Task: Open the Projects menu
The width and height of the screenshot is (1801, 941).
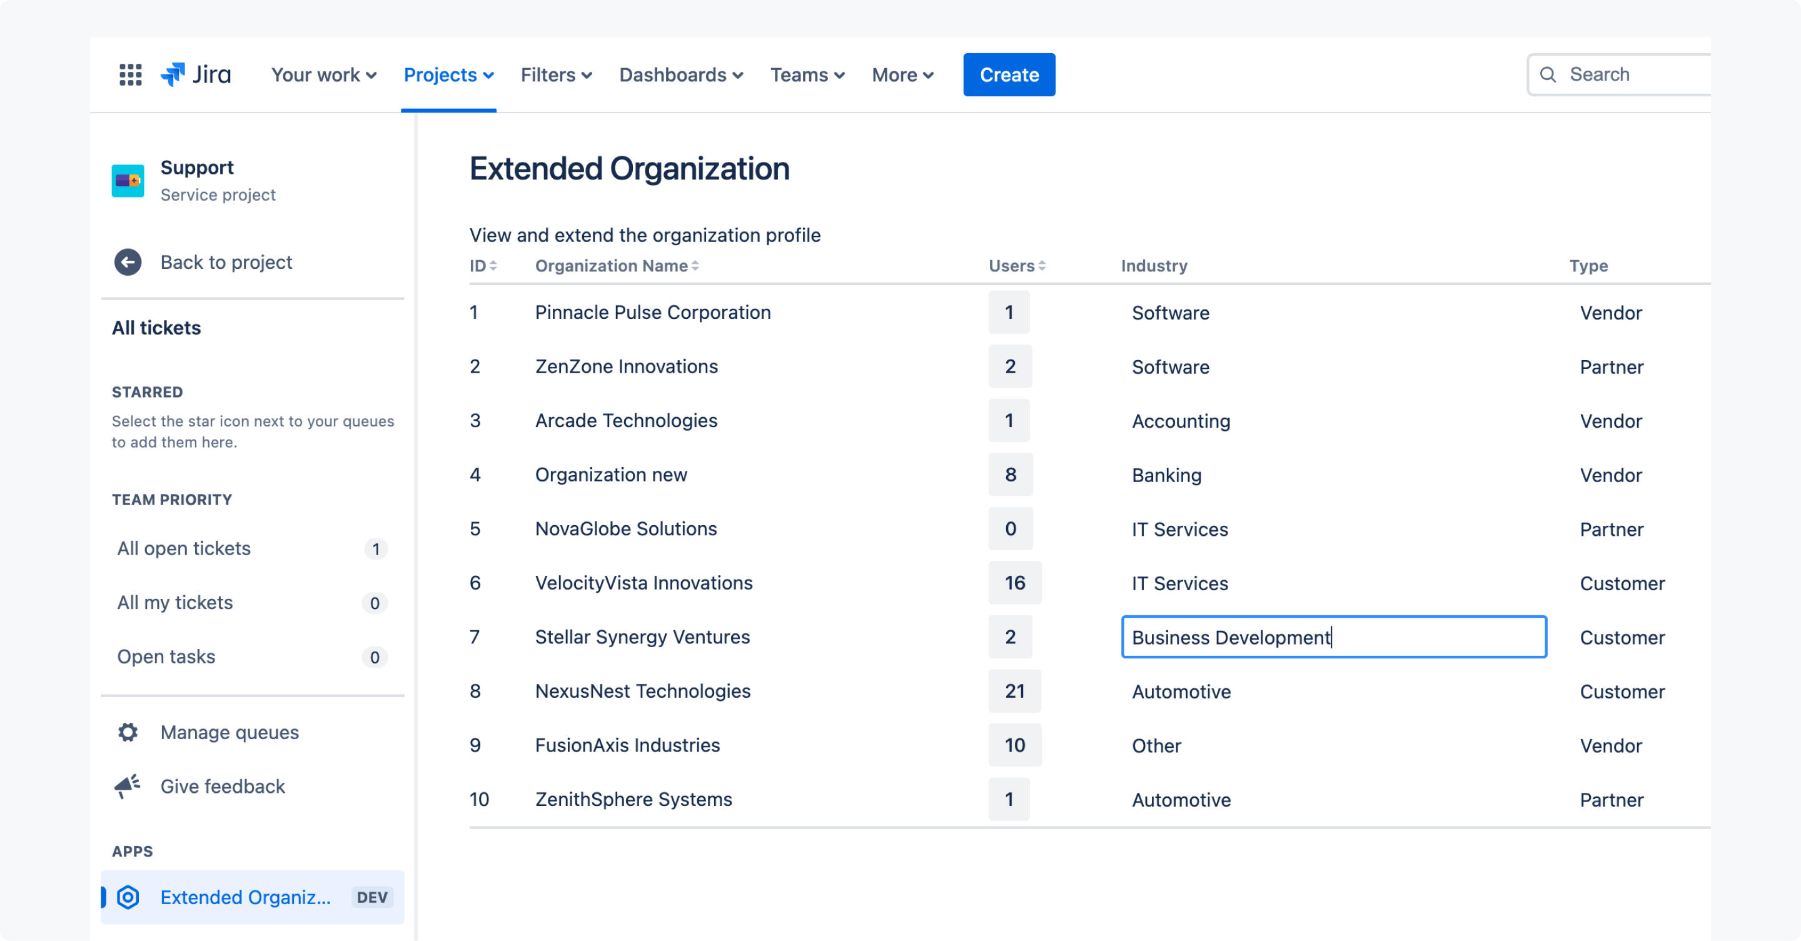Action: [448, 75]
